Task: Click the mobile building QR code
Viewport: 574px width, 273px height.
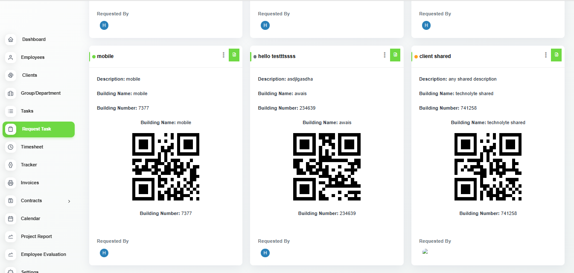Action: pyautogui.click(x=166, y=167)
